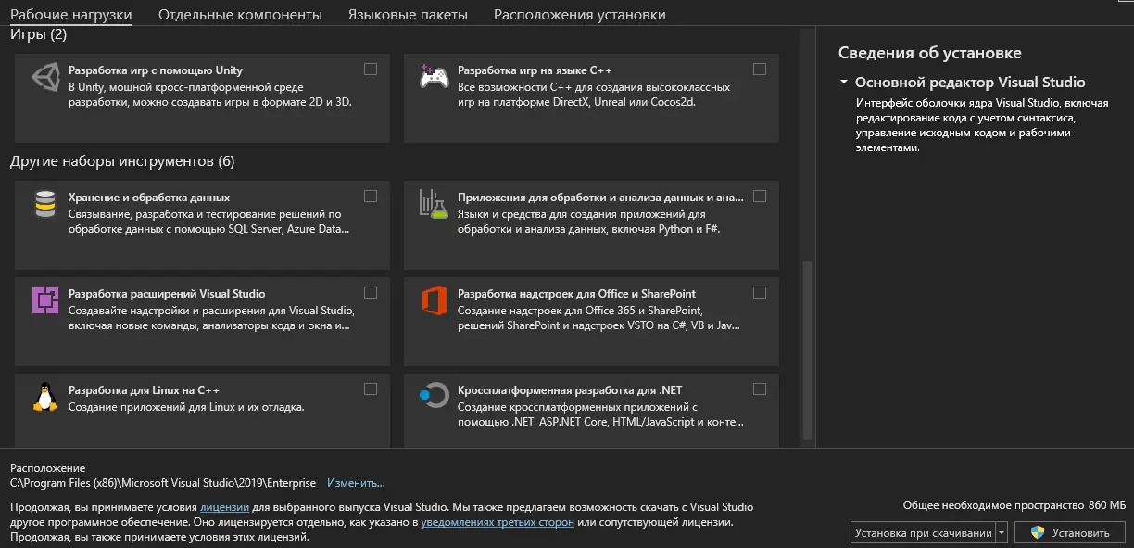
Task: Click the shield icon on Установить button
Action: tap(1038, 532)
